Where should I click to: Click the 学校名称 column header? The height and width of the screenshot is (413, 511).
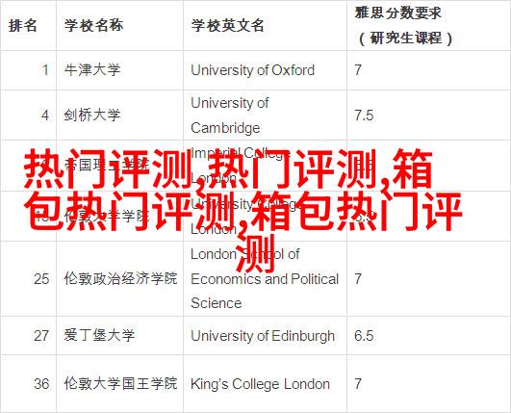click(x=94, y=25)
